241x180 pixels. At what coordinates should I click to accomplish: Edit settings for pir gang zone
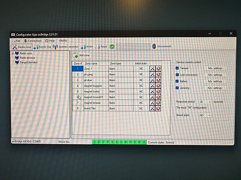coord(152,74)
